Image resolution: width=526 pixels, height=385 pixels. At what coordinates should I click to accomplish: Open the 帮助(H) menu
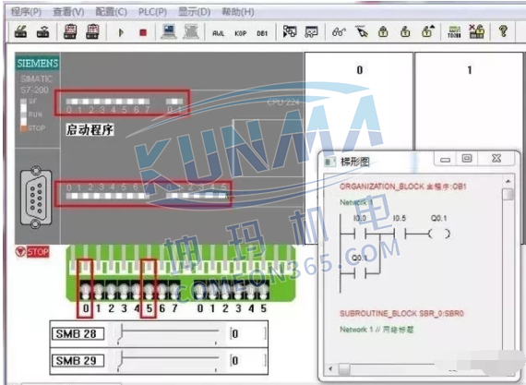coord(238,12)
